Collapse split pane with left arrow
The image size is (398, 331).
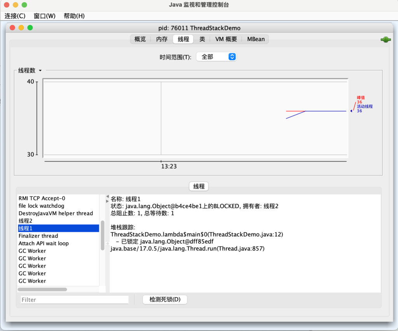click(107, 197)
